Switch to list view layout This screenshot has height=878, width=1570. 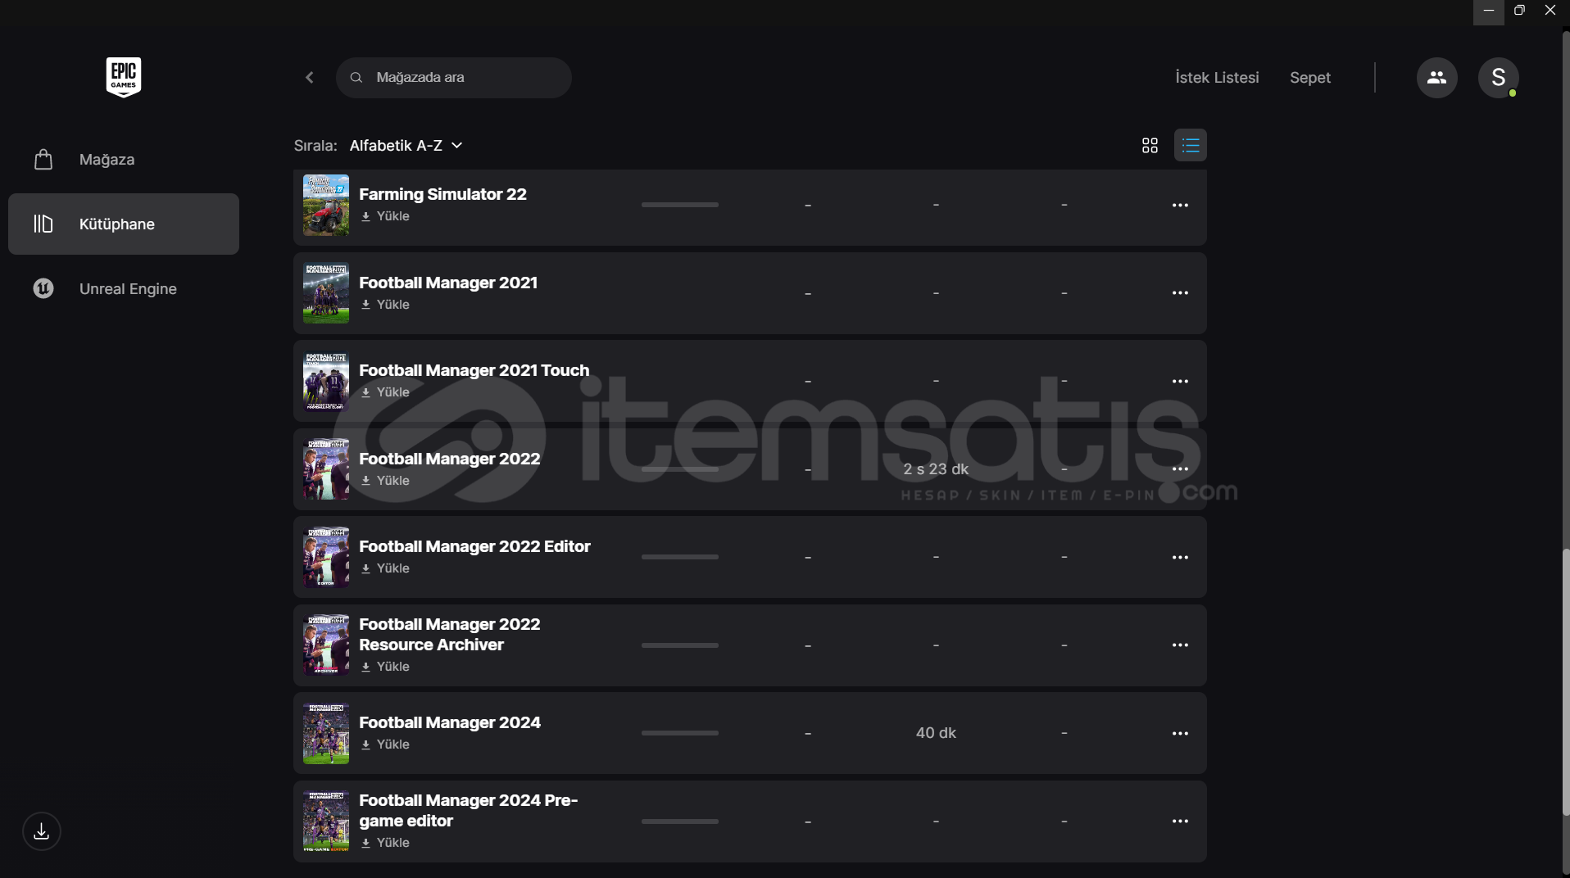[1190, 145]
